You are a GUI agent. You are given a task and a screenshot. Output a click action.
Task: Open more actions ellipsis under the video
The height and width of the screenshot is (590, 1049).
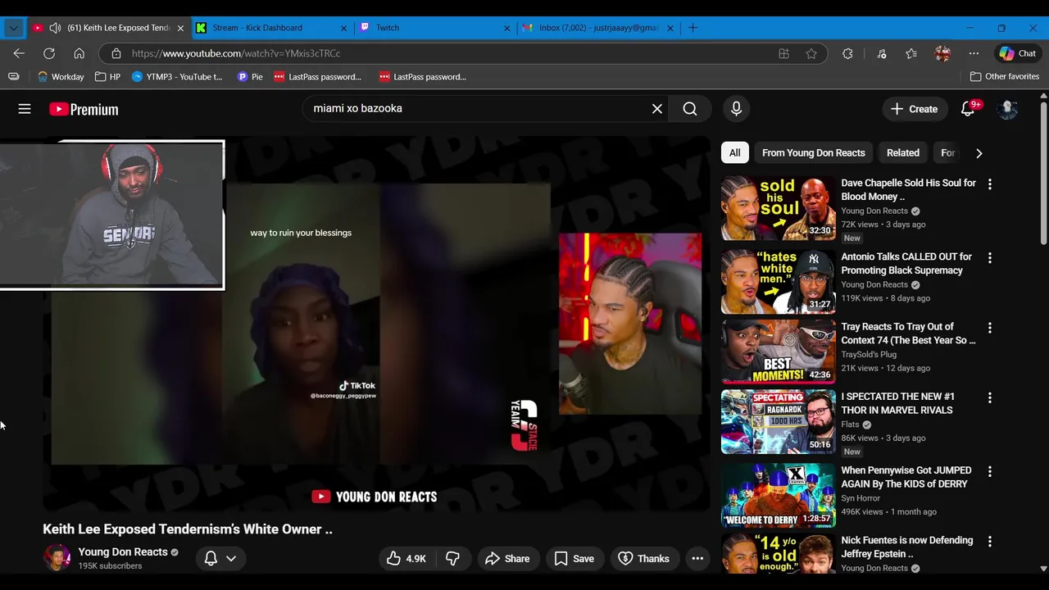[697, 559]
